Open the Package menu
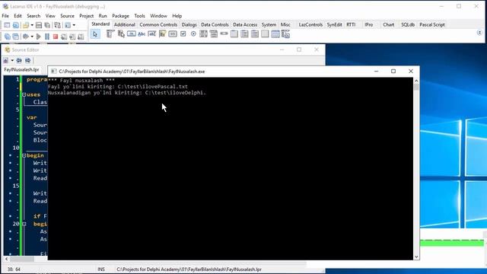The width and height of the screenshot is (487, 274). click(x=120, y=16)
